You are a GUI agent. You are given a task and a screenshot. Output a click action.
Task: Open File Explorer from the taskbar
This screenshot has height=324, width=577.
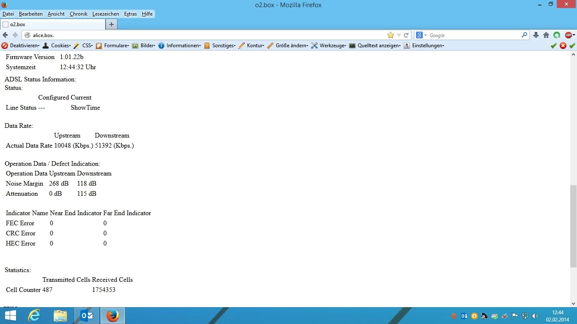[x=60, y=316]
